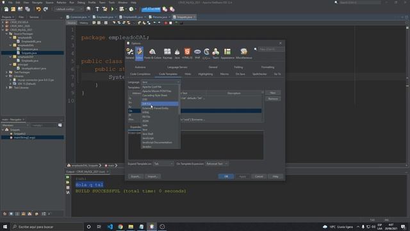Open the Miscellaneous options category
Image resolution: width=410 pixels, height=231 pixels.
(x=243, y=54)
